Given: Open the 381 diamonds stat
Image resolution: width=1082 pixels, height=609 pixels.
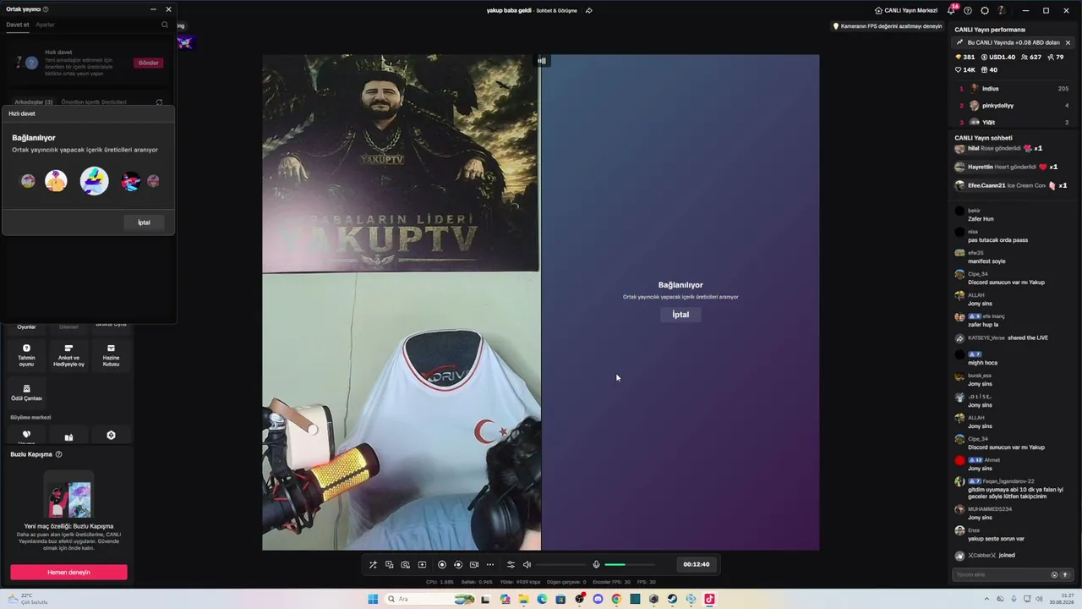Looking at the screenshot, I should 965,58.
